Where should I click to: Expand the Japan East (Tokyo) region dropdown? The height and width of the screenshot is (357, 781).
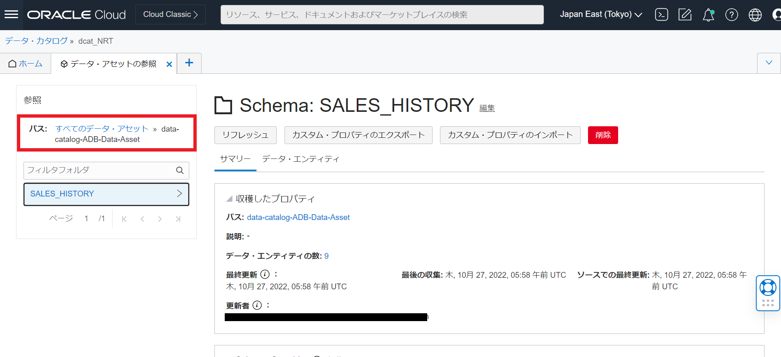click(601, 14)
